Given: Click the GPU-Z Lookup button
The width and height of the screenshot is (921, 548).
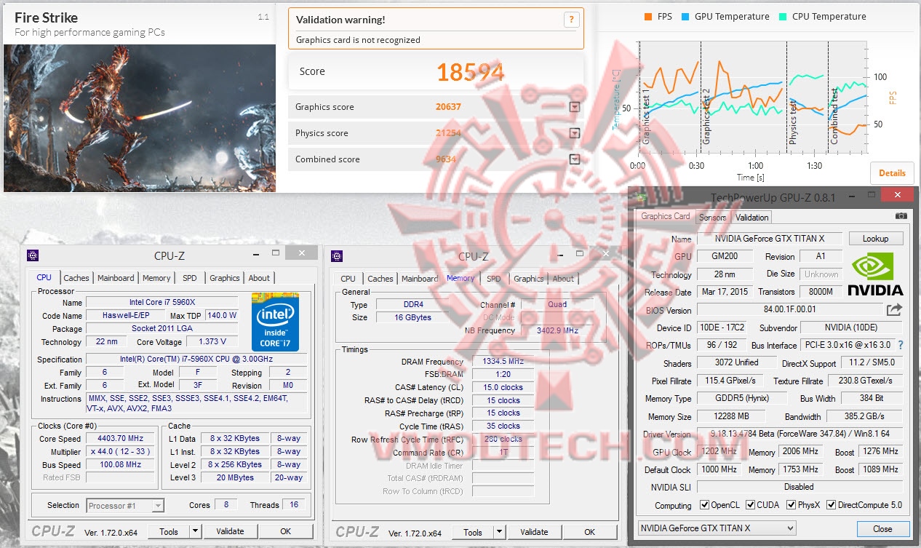Looking at the screenshot, I should coord(875,239).
